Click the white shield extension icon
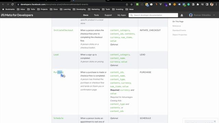 [x=170, y=4]
